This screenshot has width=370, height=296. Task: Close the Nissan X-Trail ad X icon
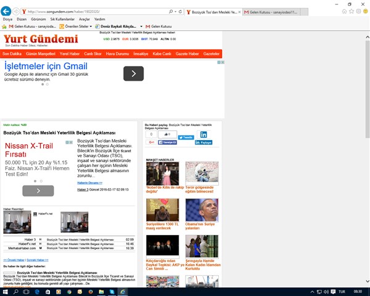[x=71, y=142]
